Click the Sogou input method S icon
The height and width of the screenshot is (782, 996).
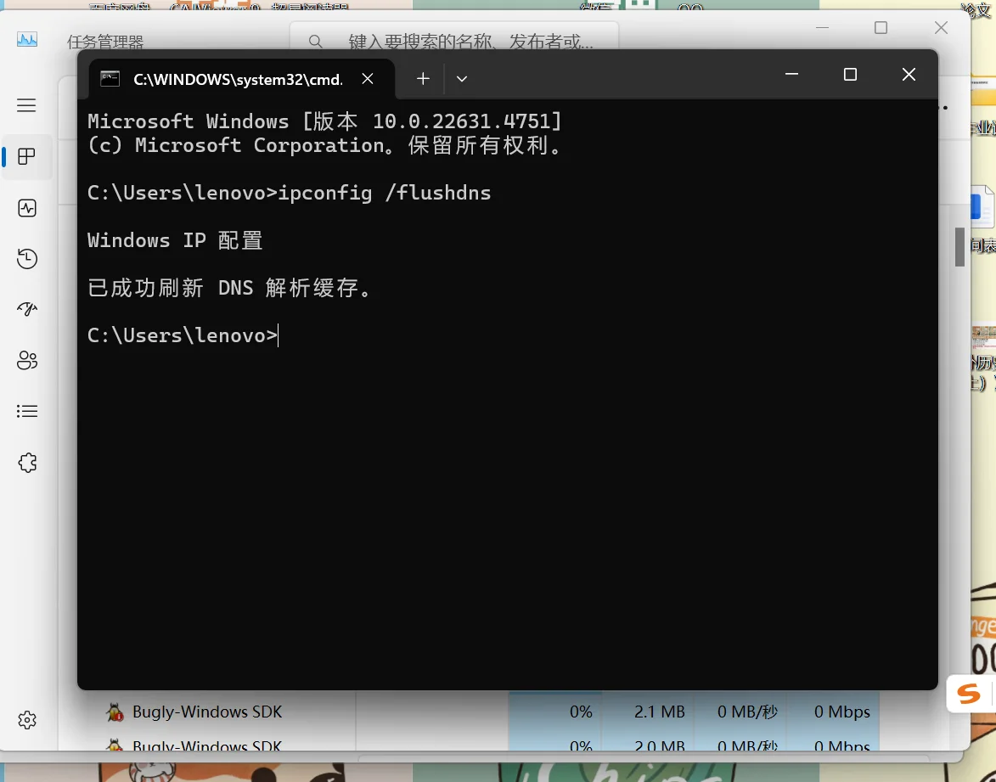(968, 693)
